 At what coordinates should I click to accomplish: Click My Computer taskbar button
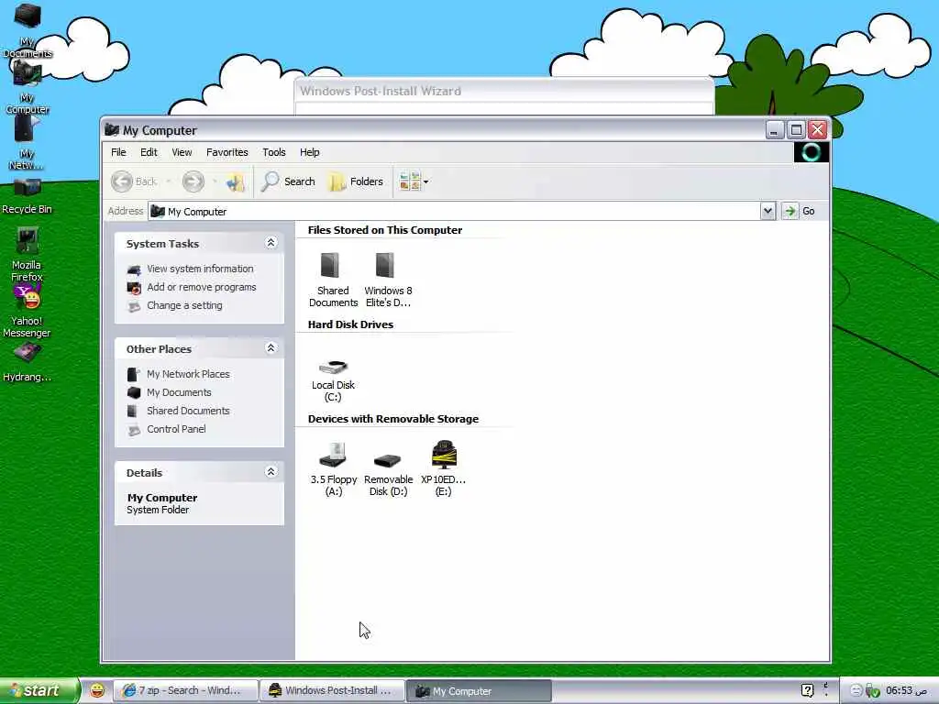[479, 691]
